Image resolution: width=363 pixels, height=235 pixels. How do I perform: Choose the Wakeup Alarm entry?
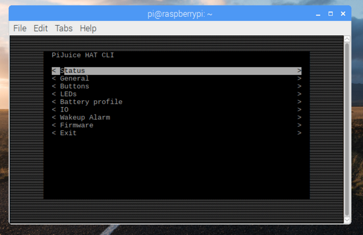(177, 117)
